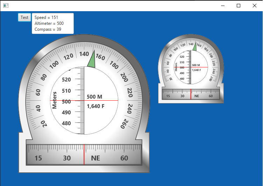Click the 20 mark on the large speed dial

pos(44,124)
